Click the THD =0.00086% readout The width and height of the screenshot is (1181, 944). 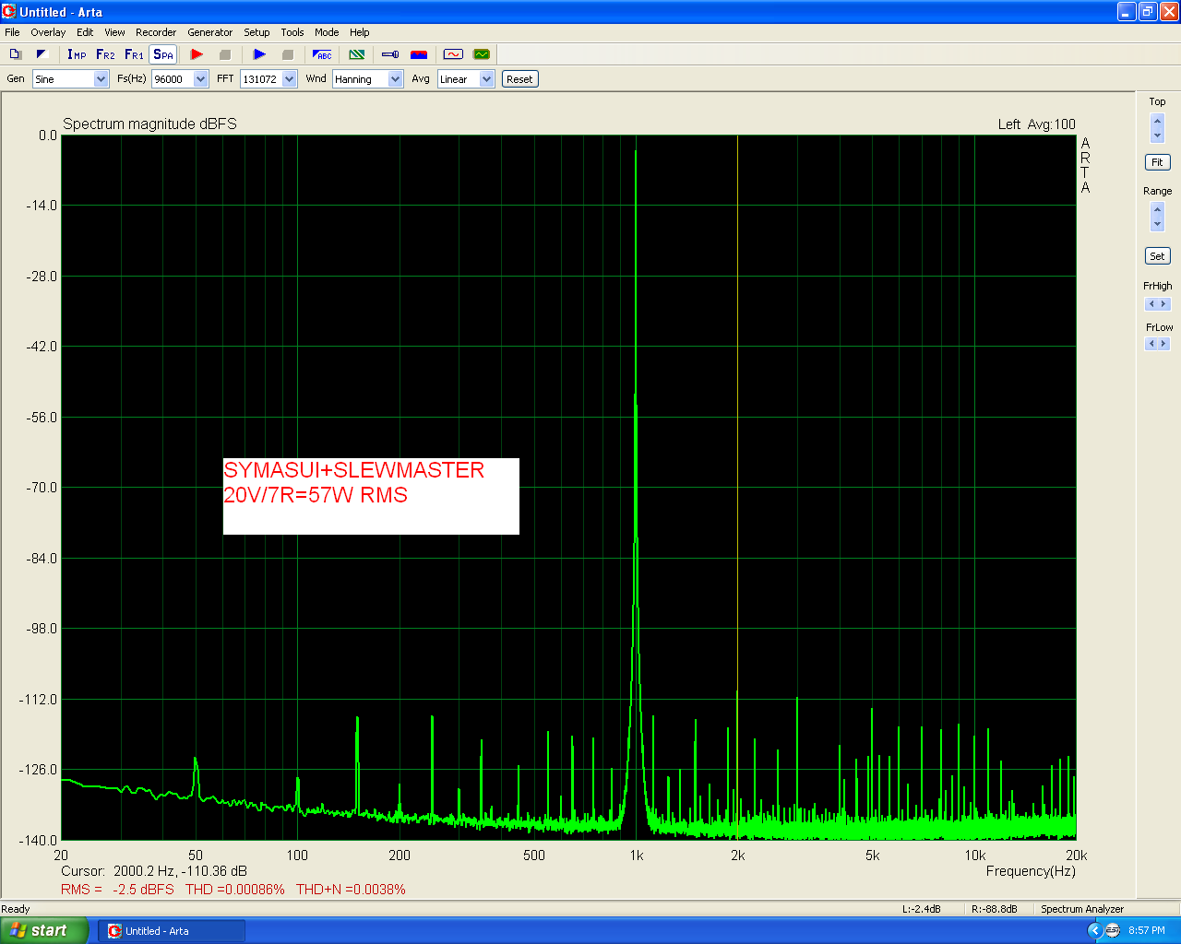[235, 890]
